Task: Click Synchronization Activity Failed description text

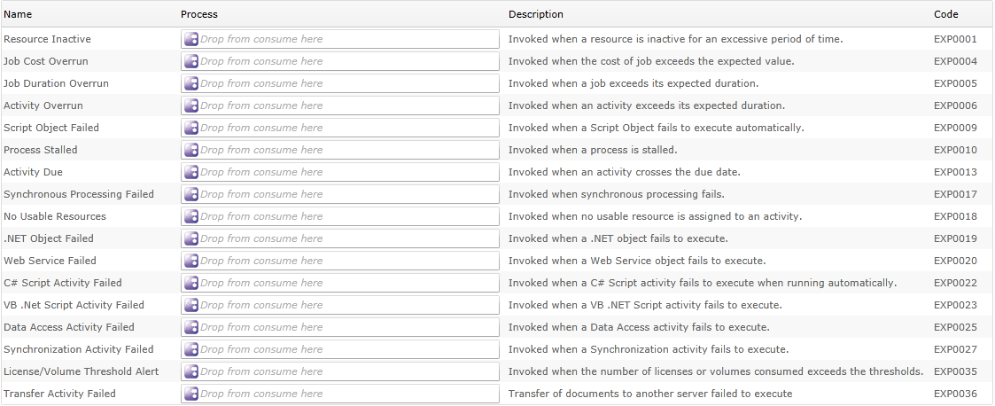Action: coord(649,349)
